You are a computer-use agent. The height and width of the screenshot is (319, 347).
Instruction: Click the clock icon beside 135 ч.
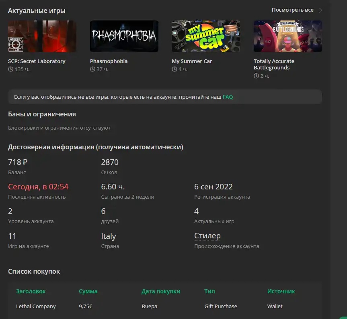coord(10,69)
